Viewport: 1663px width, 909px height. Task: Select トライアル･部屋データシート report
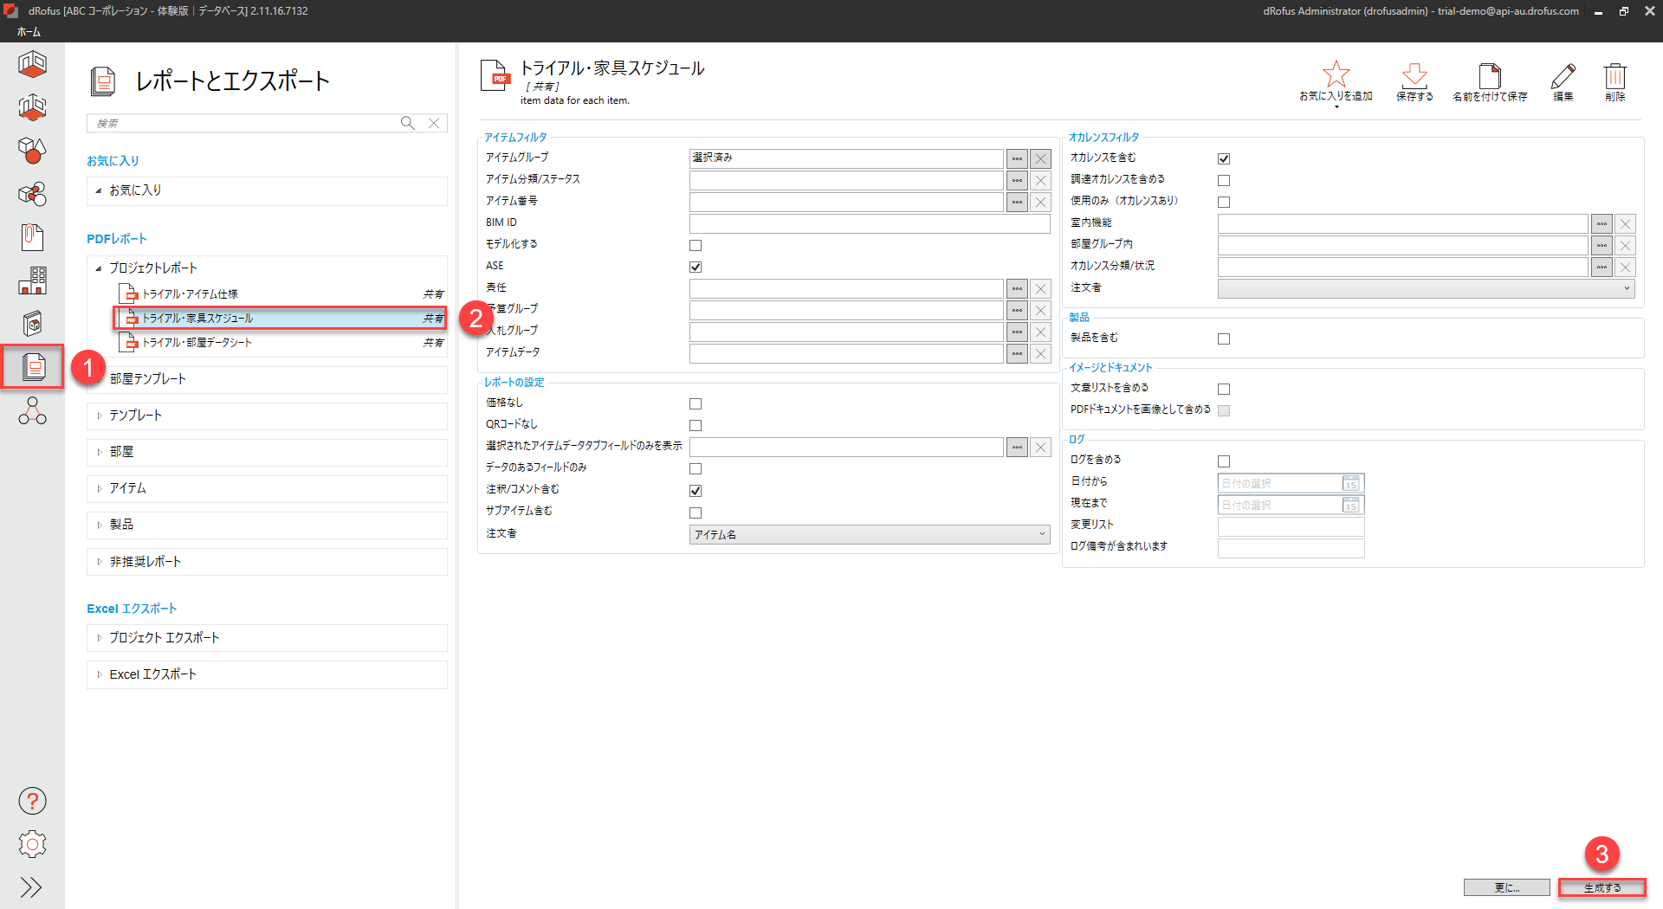pos(197,343)
